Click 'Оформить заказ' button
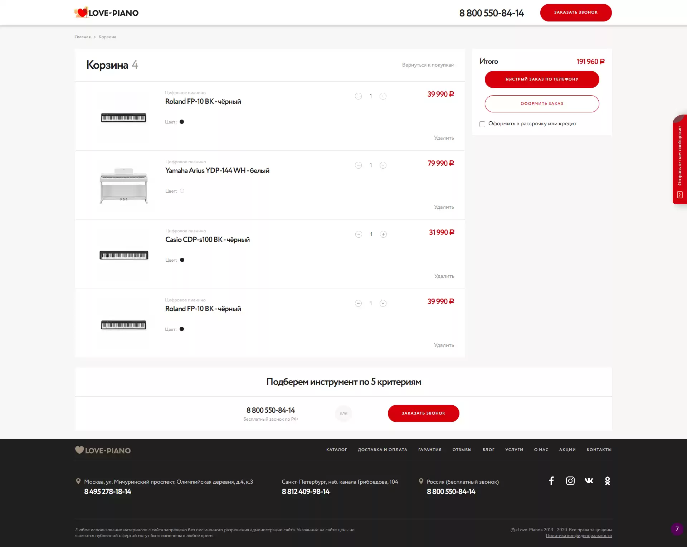This screenshot has height=547, width=687. coord(542,104)
